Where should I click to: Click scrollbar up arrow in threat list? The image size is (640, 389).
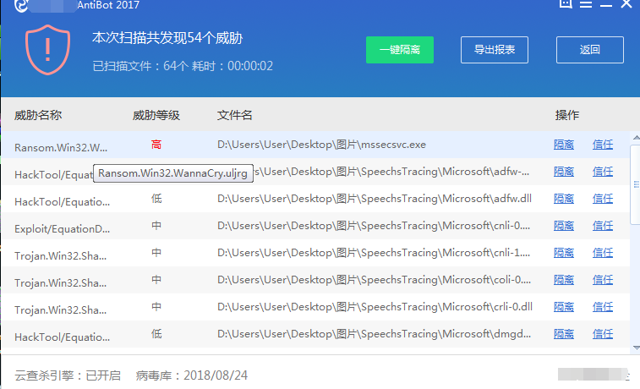[x=636, y=138]
